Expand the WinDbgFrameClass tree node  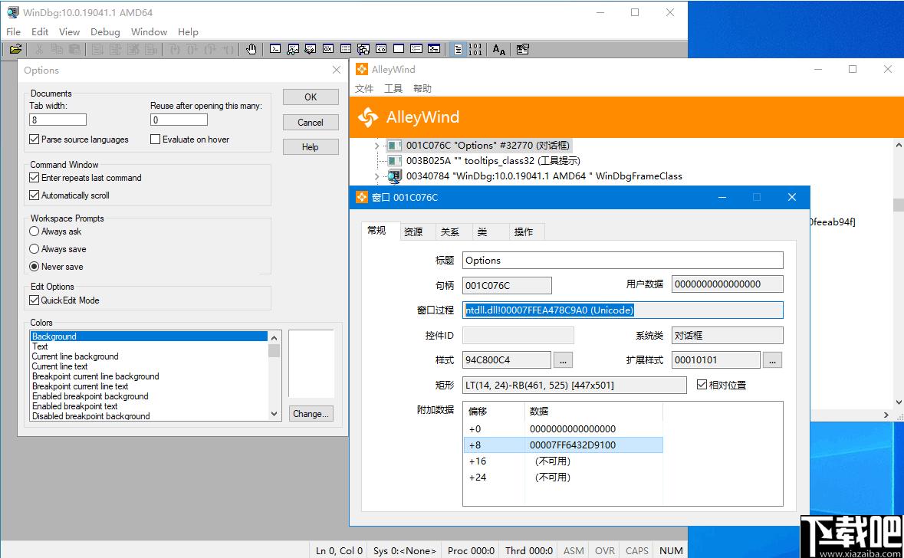point(376,176)
